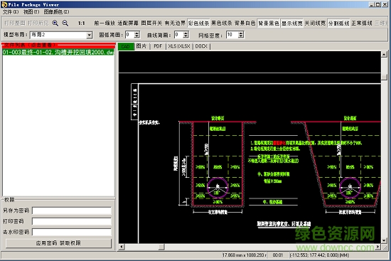Click the 00:01 timer in status bar
This screenshot has height=261, width=391.
278,255
